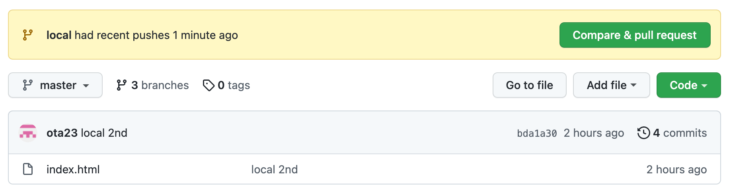View the 4 commits history
729x194 pixels.
tap(680, 133)
